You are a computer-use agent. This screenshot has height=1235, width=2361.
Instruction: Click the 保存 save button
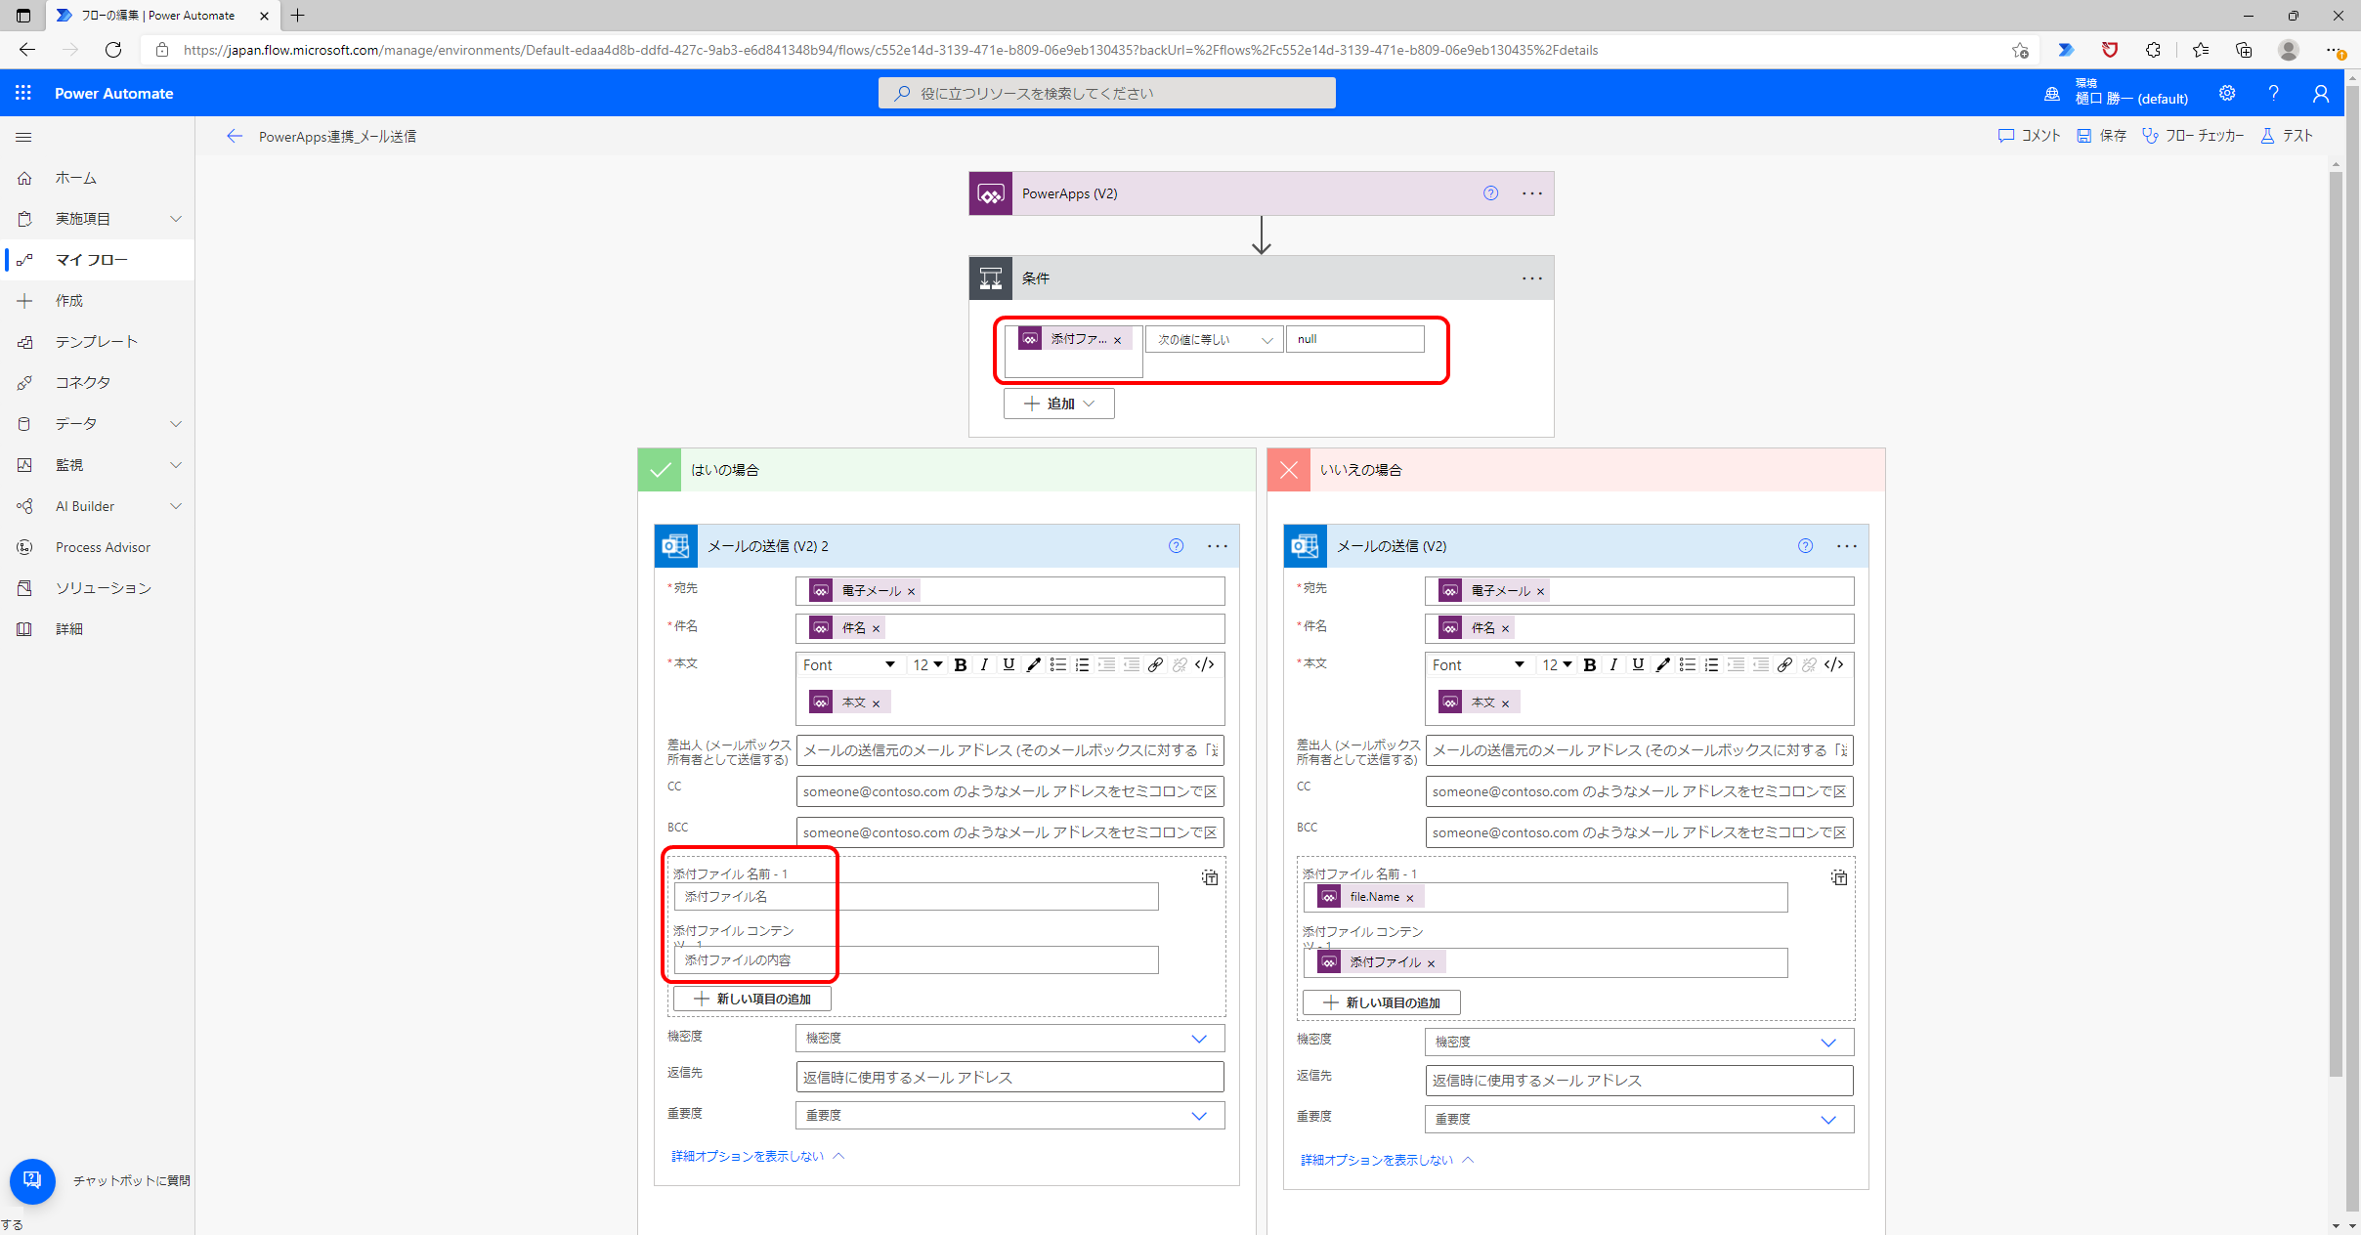pos(2101,136)
